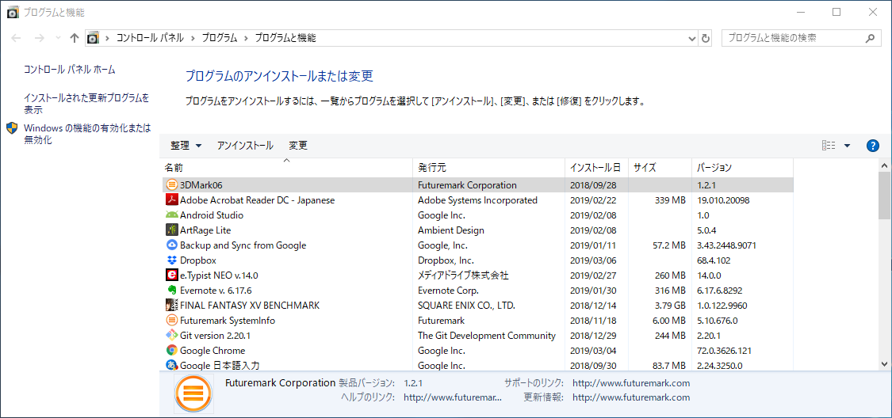
Task: Open Windows の機能の有効化または無効化 link
Action: (87, 134)
